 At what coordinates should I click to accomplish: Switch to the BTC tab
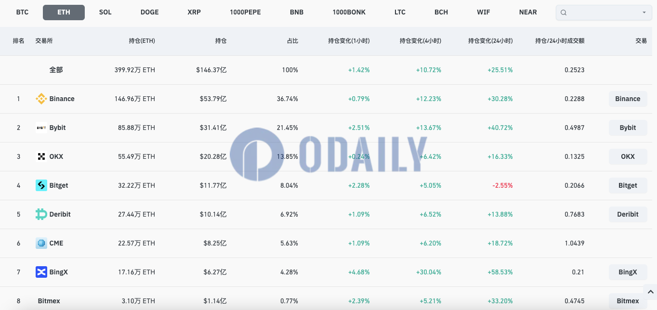click(22, 12)
